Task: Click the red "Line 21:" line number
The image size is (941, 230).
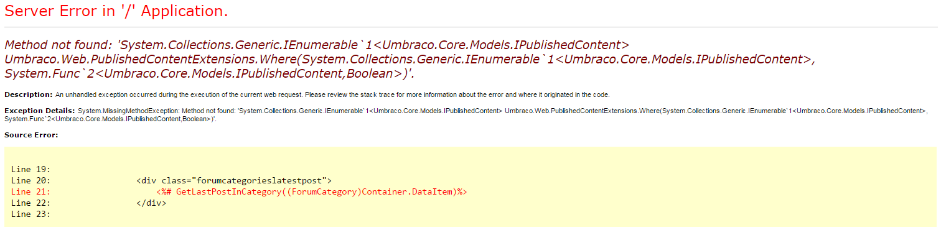Action: pos(30,191)
